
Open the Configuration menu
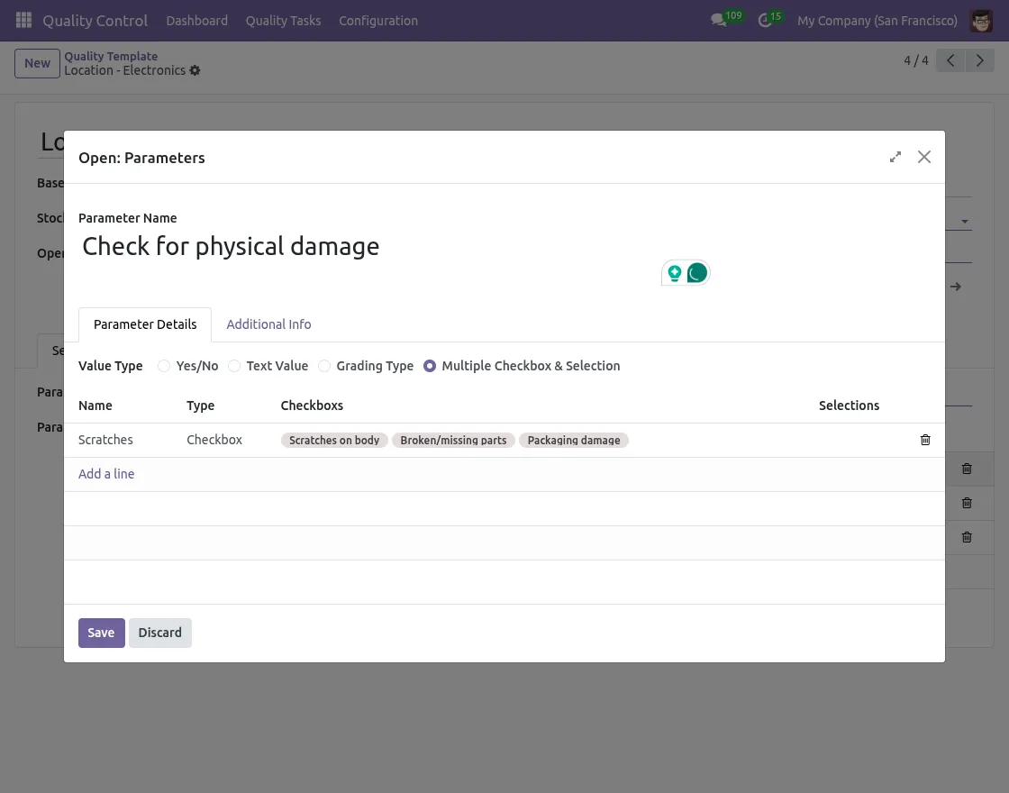[x=378, y=21]
